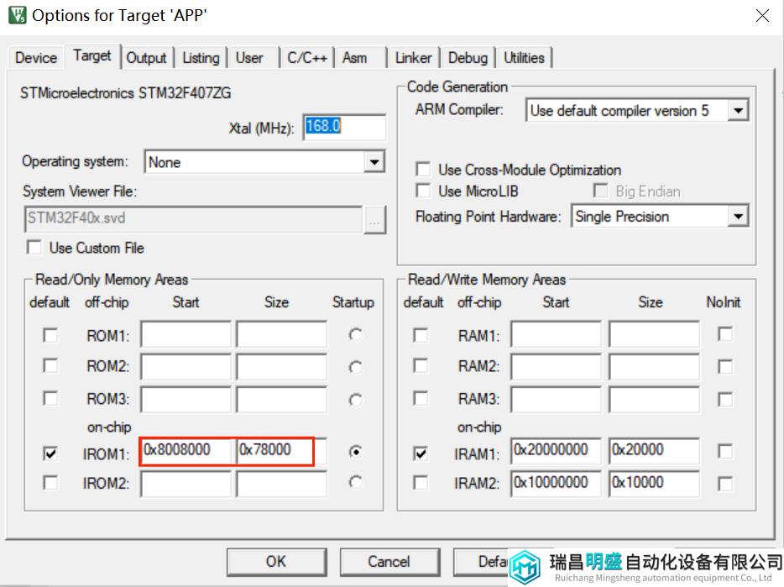Screen dimensions: 784x587
Task: Click the IRAM2 Start field 0x10000000
Action: [556, 484]
